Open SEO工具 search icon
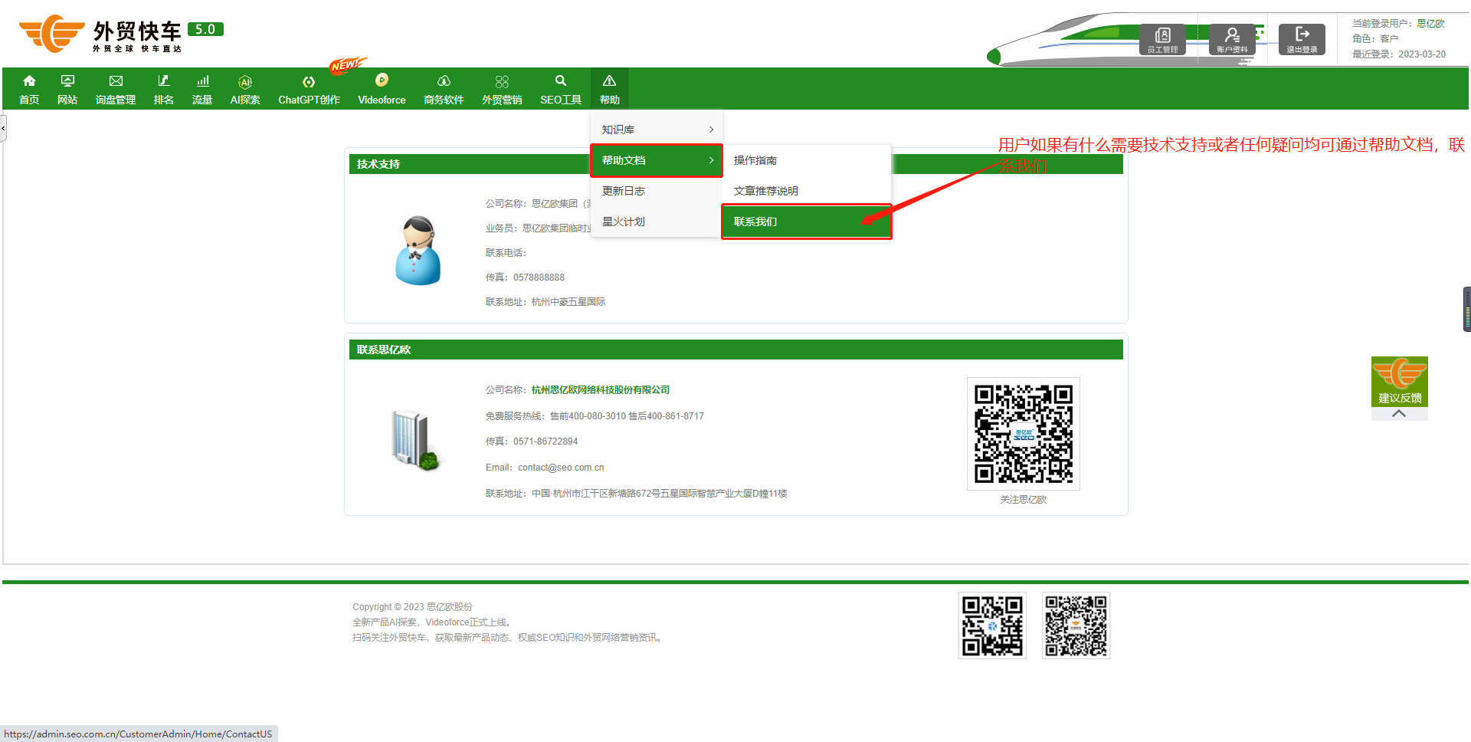 point(561,80)
